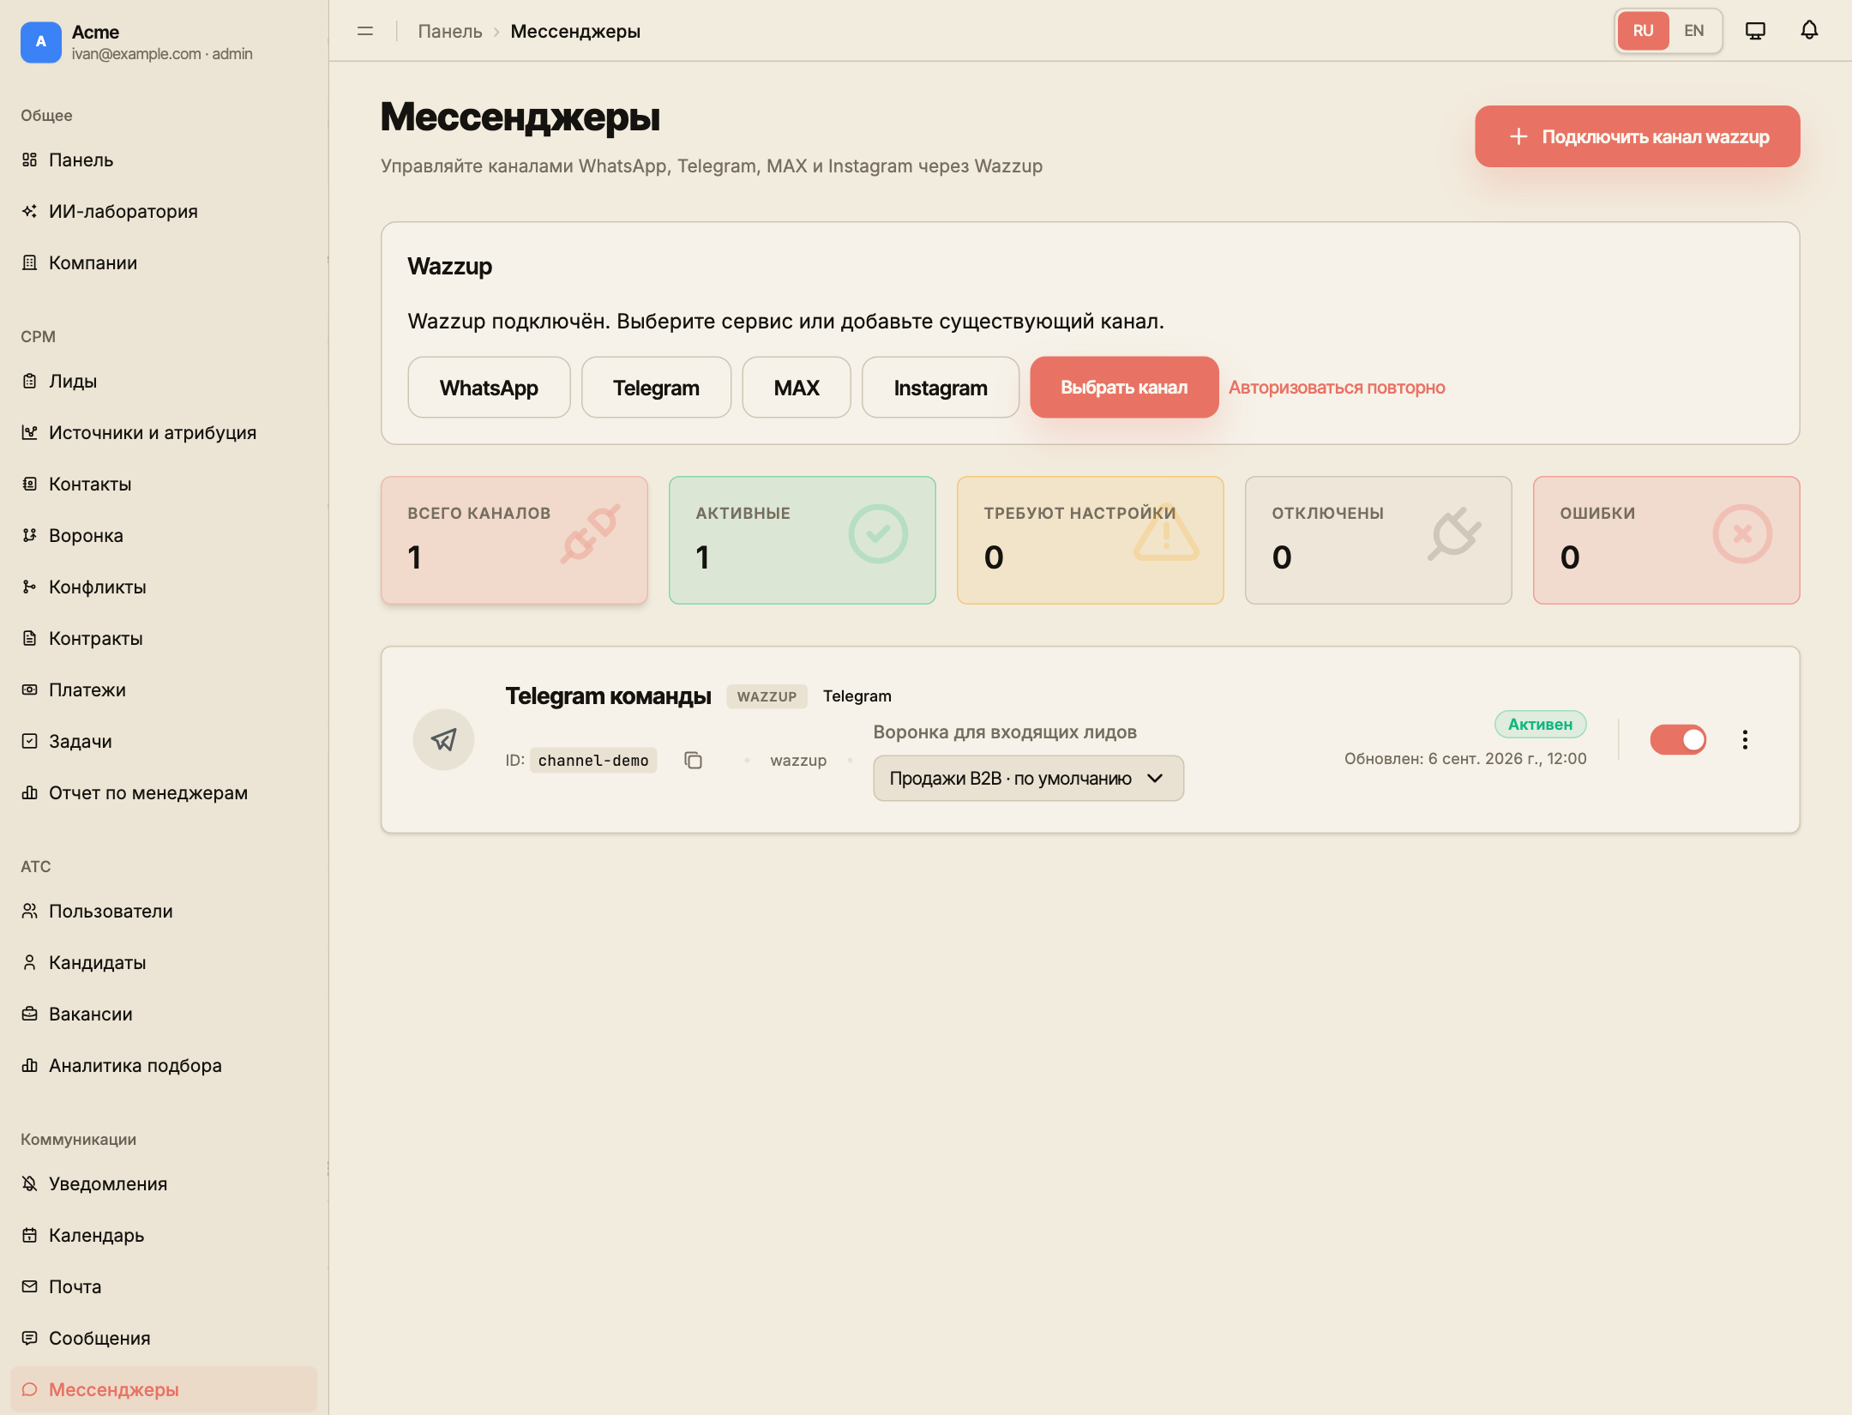Click Подключить канал wazzup button
The image size is (1852, 1415).
point(1637,136)
